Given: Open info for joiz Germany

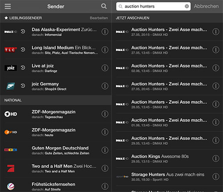Looking at the screenshot, I should point(105,86).
